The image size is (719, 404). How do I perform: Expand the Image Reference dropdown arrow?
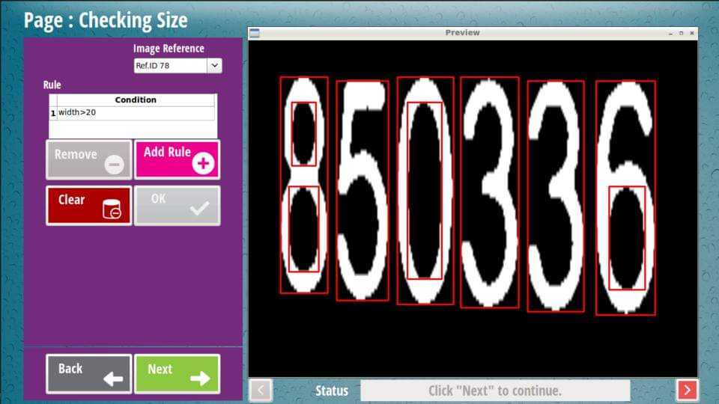tap(214, 66)
